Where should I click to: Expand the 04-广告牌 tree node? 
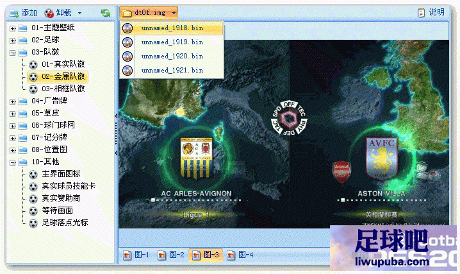[x=13, y=101]
